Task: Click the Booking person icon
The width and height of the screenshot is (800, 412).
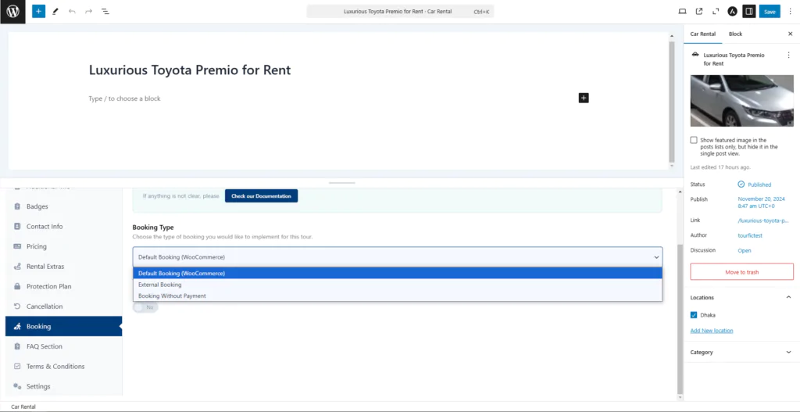Action: click(17, 326)
